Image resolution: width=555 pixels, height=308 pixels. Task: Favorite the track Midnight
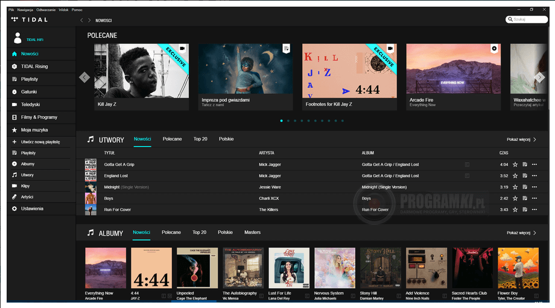pyautogui.click(x=515, y=187)
